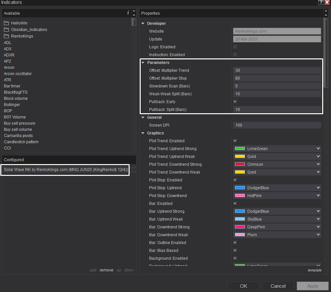Open the Obsidian_Indicators folder
Image resolution: width=331 pixels, height=292 pixels.
pyautogui.click(x=25, y=30)
